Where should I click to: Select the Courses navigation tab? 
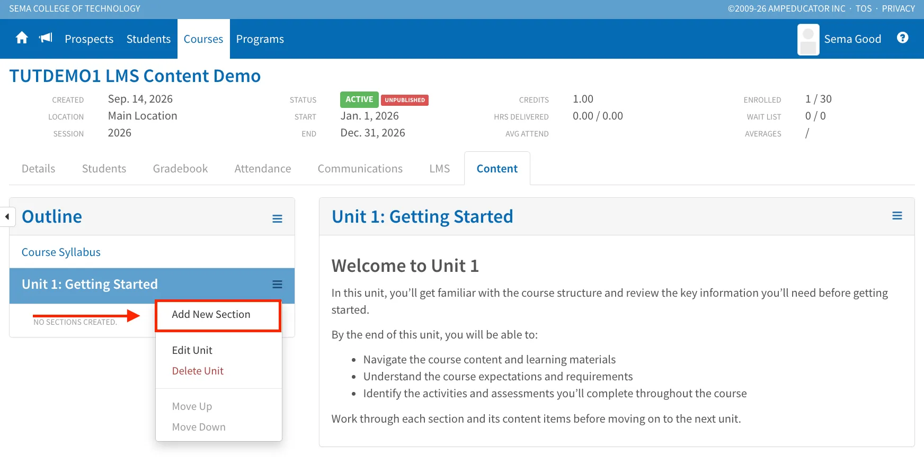[203, 39]
